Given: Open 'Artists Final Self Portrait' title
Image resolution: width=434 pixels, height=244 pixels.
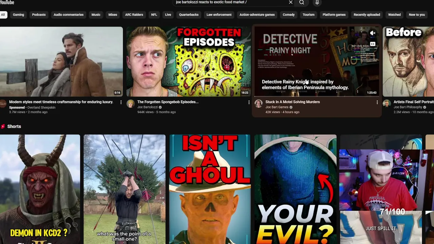Looking at the screenshot, I should tap(414, 102).
